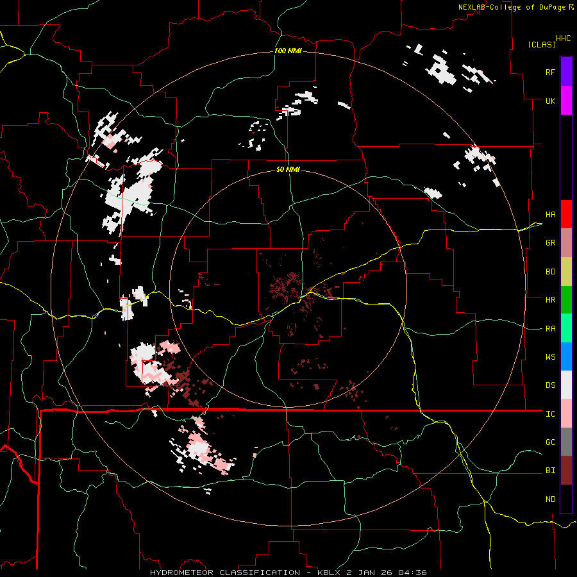Screen dimensions: 577x577
Task: Click the WS blue legend swatch
Action: click(566, 356)
